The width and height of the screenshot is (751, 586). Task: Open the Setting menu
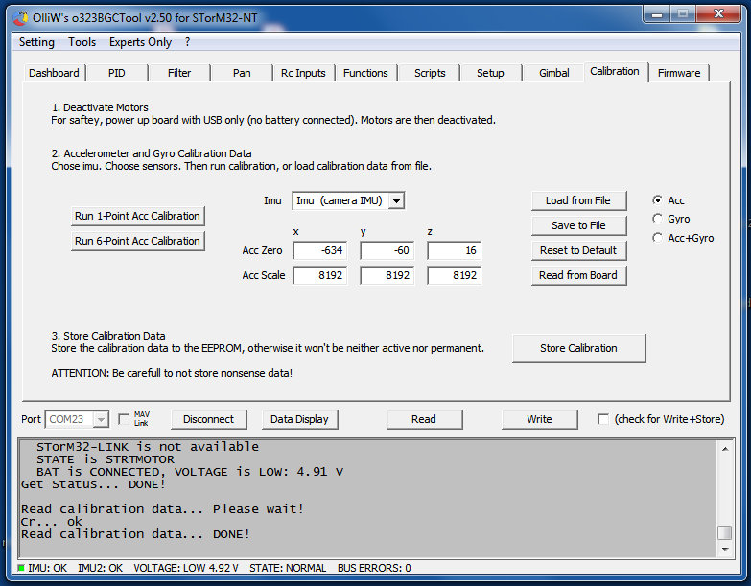tap(36, 42)
